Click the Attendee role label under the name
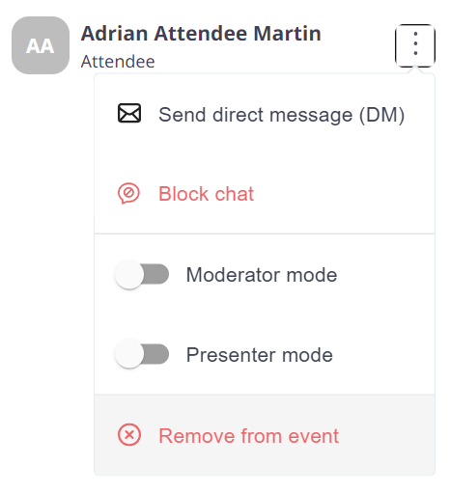450x493 pixels. click(118, 62)
